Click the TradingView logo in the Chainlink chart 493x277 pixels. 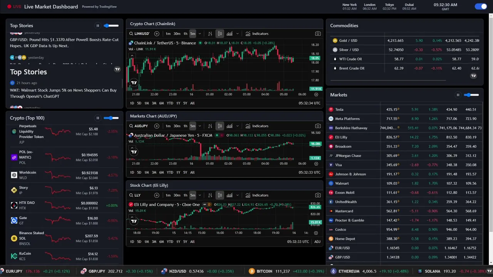[134, 83]
